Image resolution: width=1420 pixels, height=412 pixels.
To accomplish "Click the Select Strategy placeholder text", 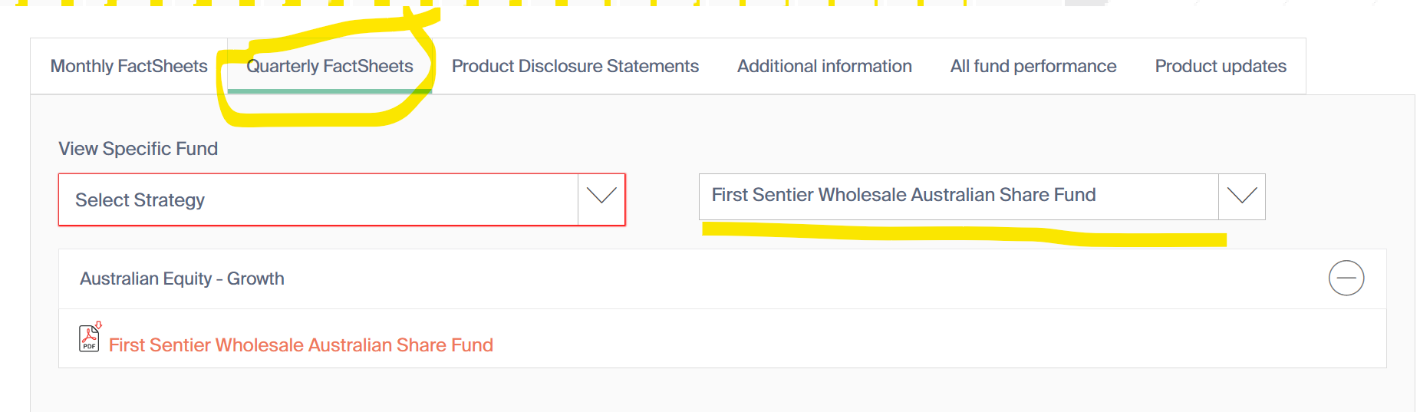I will click(140, 200).
